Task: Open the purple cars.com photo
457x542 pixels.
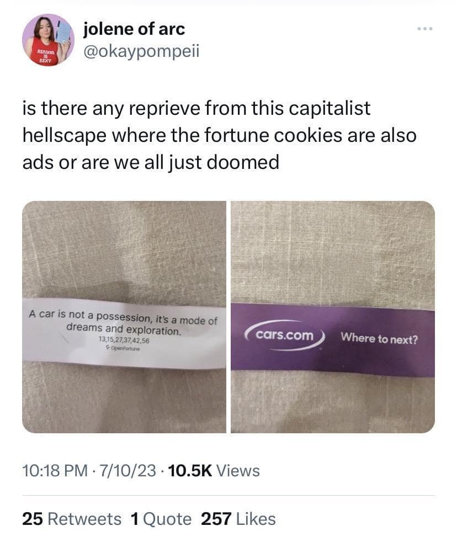Action: coord(333,317)
